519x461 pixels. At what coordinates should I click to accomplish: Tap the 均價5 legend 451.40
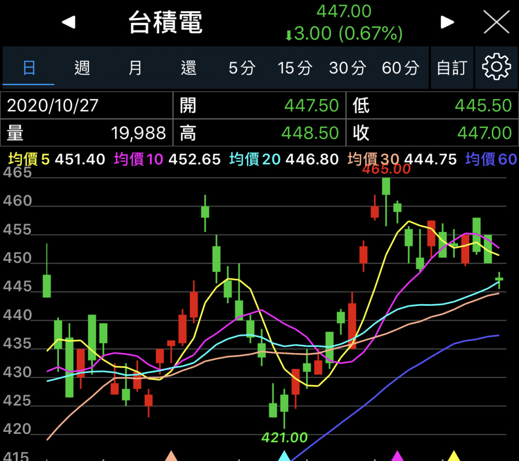(x=56, y=159)
